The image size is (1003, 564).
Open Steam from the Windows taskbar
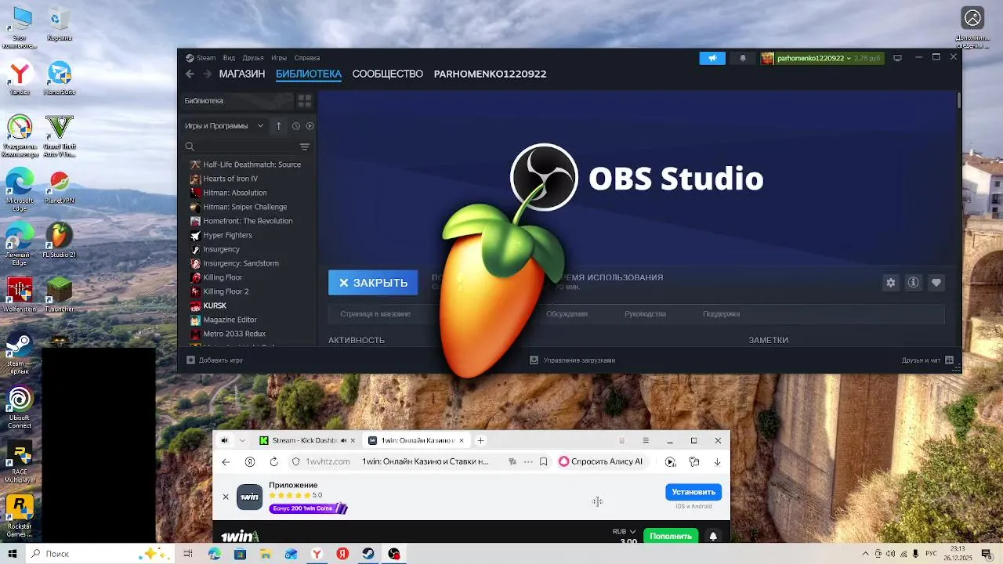[x=368, y=554]
